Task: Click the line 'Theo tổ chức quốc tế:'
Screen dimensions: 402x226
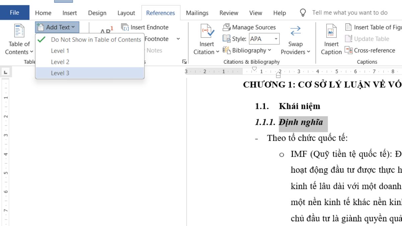Action: point(308,138)
